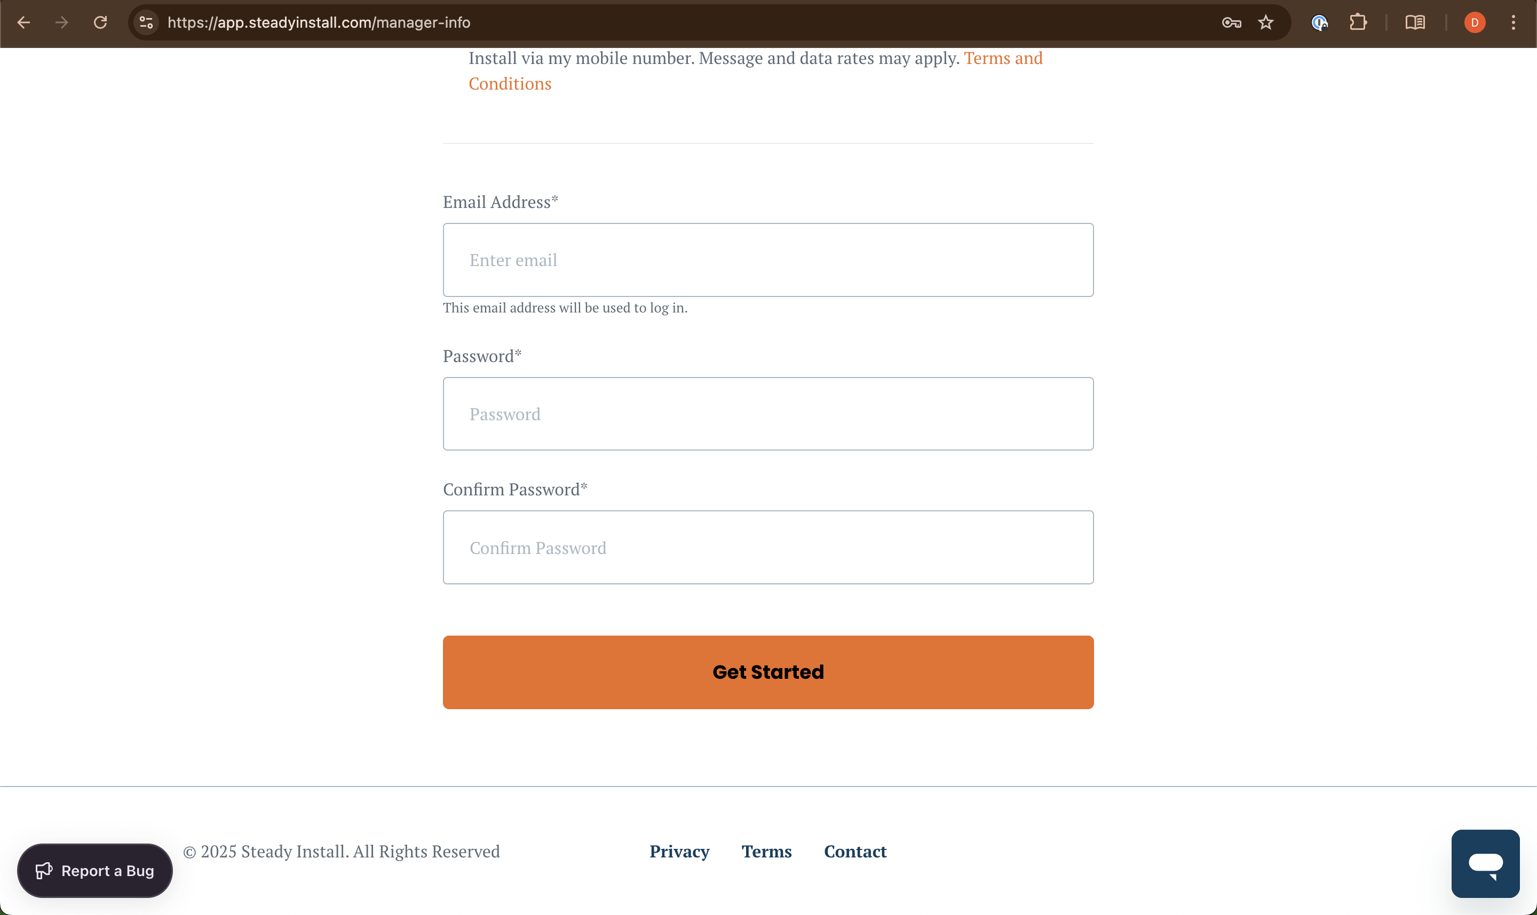The width and height of the screenshot is (1537, 915).
Task: Open the site information icon in address bar
Action: pos(146,23)
